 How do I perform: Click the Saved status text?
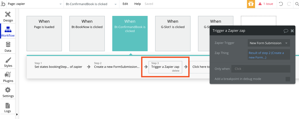149,4
